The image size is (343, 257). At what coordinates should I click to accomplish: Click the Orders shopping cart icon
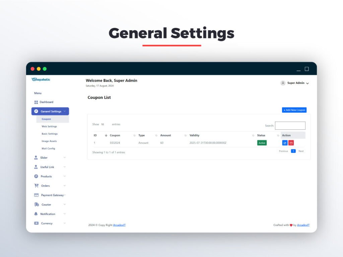(x=36, y=186)
